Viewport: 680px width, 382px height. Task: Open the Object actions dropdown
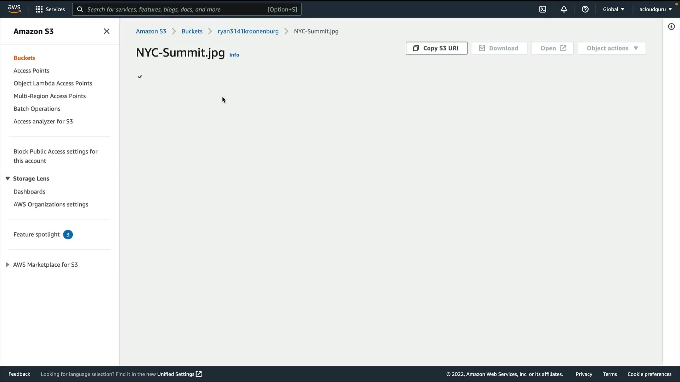pyautogui.click(x=612, y=48)
